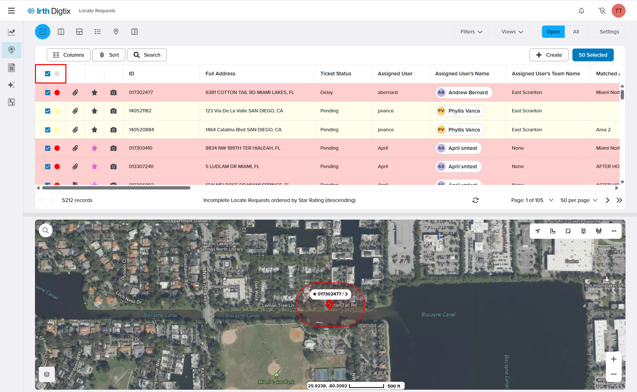Select the Open tab
This screenshot has height=392, width=637.
click(x=553, y=32)
